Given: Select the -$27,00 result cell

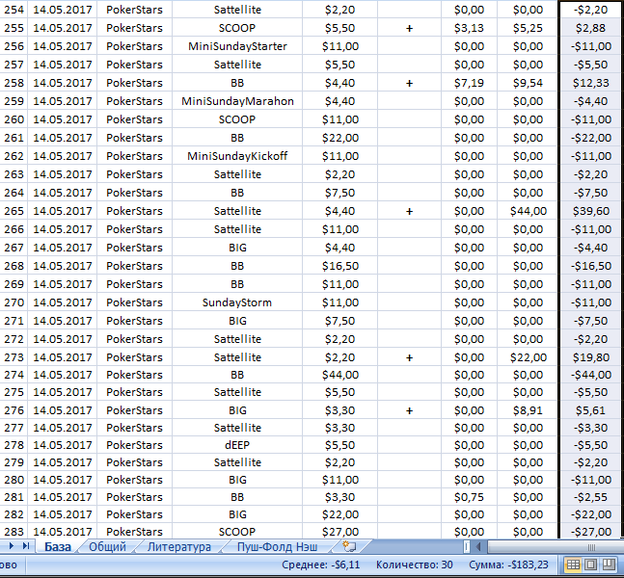Looking at the screenshot, I should pos(590,532).
